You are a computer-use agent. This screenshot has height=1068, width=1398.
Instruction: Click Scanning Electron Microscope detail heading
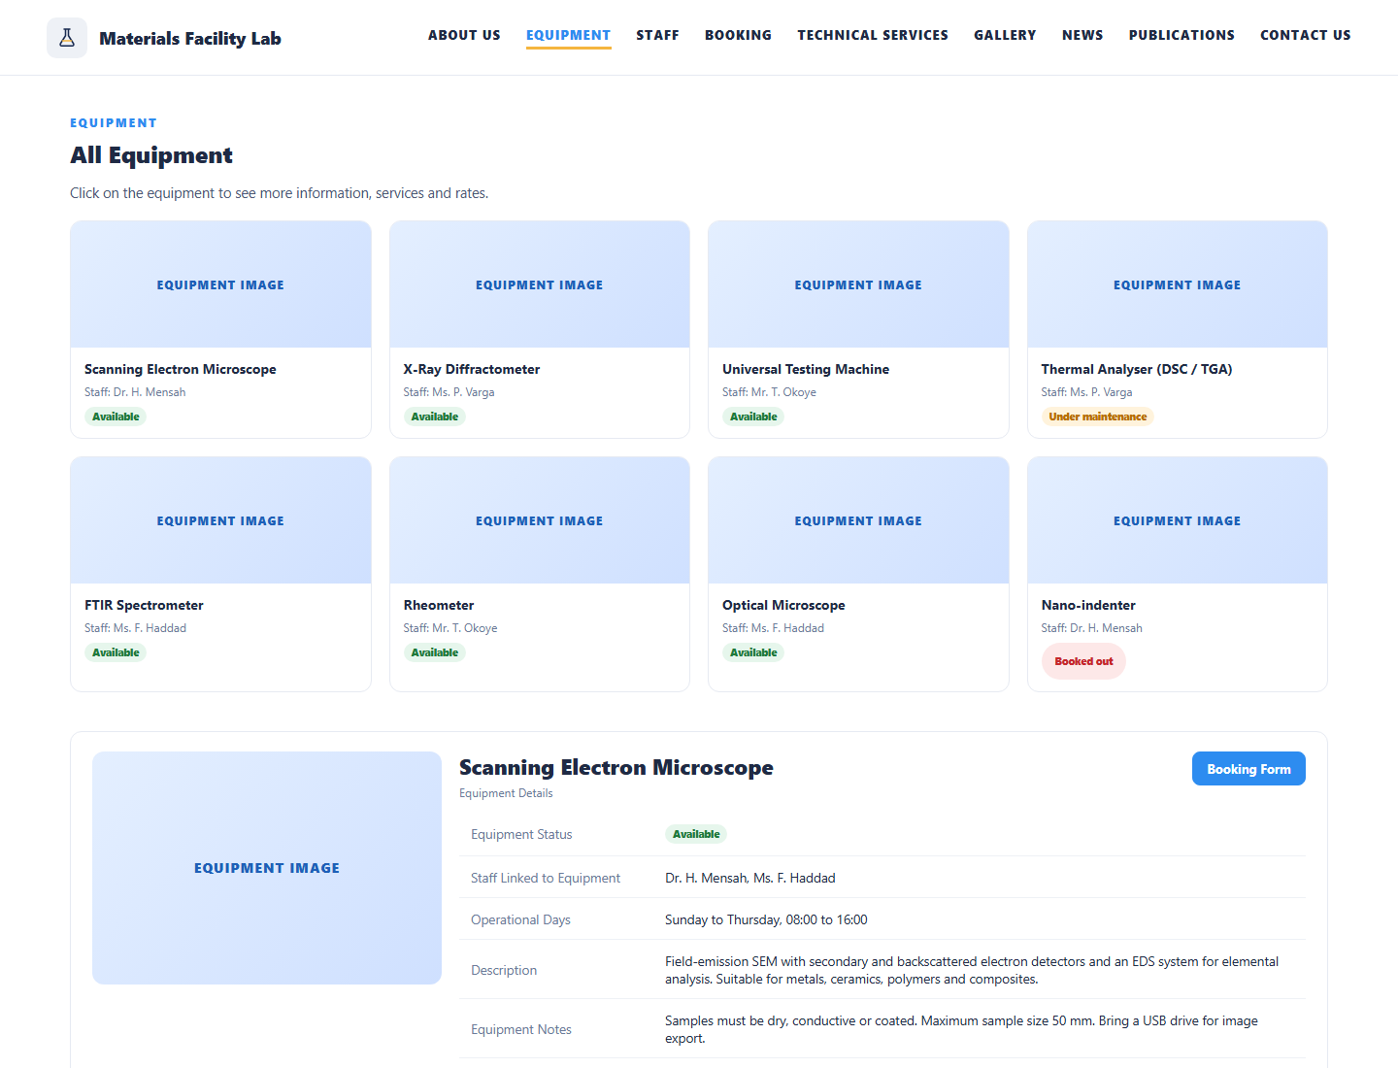click(x=616, y=767)
